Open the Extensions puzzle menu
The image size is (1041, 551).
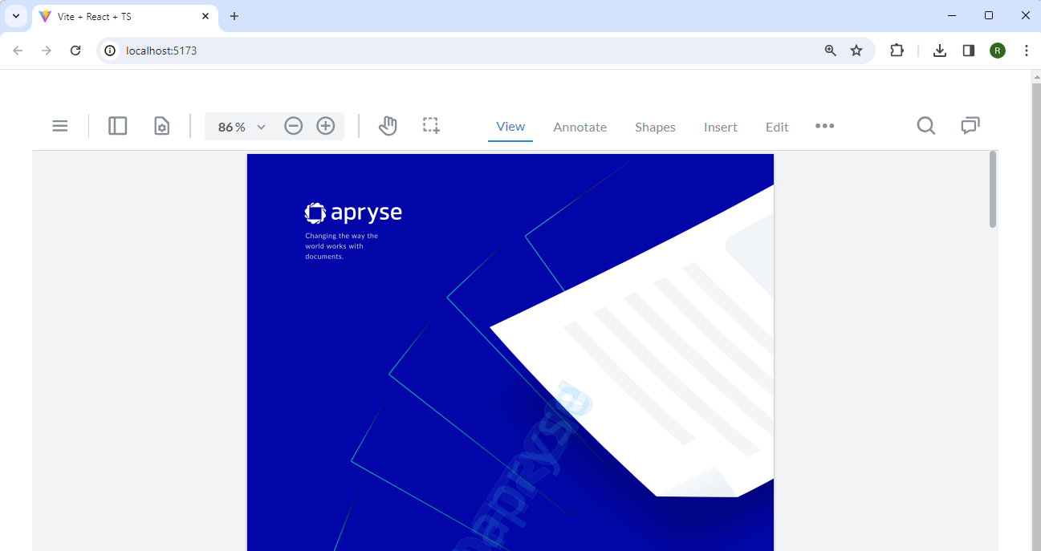click(897, 51)
